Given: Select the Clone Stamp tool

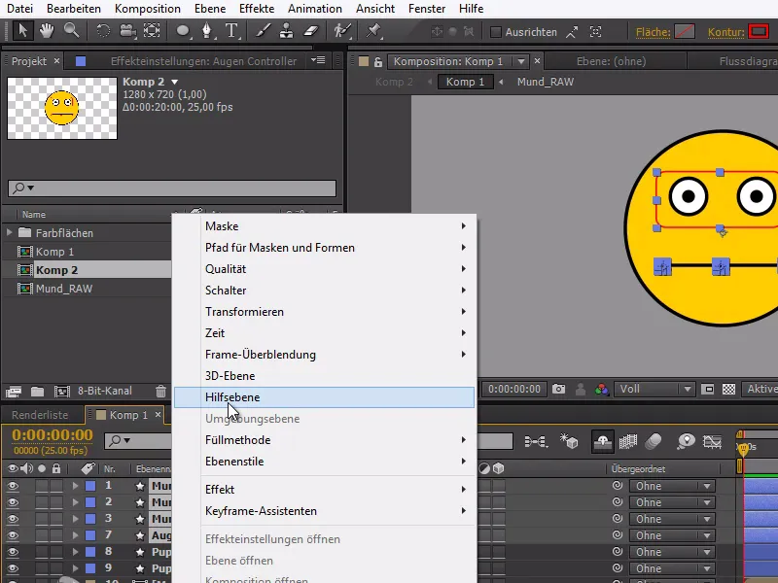Looking at the screenshot, I should coord(286,31).
